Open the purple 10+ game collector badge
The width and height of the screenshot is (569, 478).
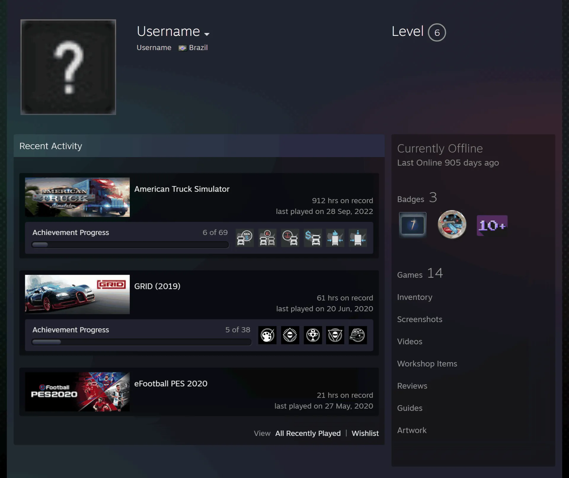pyautogui.click(x=492, y=226)
